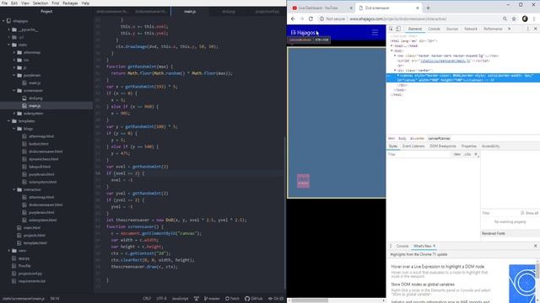Collapse the static folder in project tree
Screen dimensions: 540x303
(9, 45)
